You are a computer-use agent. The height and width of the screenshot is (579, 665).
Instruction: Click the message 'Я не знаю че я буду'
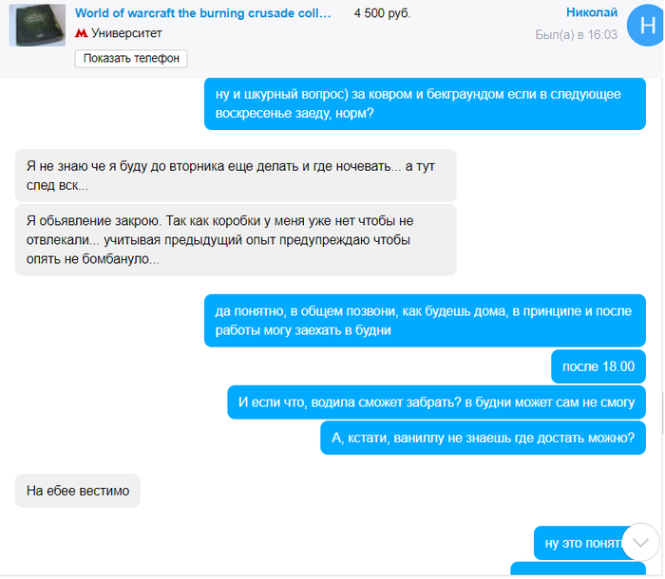pyautogui.click(x=236, y=176)
